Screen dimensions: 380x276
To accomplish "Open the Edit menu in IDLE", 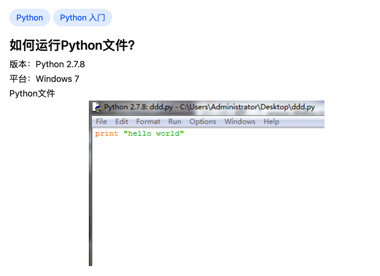I will pos(122,121).
